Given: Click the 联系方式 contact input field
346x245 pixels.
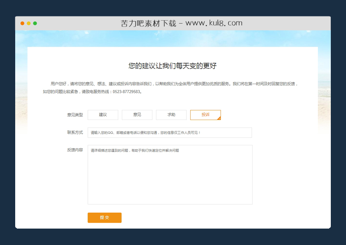Looking at the screenshot, I should coord(169,132).
